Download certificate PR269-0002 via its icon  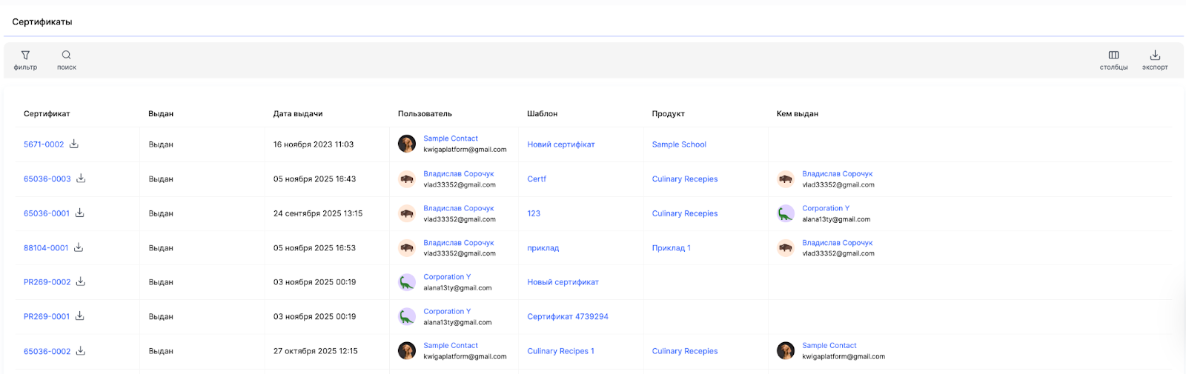click(x=81, y=281)
